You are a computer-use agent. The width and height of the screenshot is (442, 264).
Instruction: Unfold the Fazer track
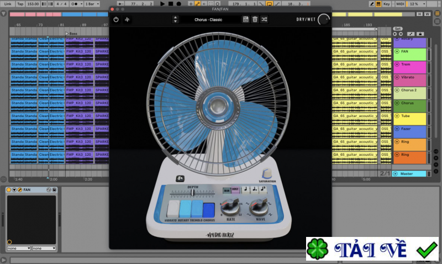[397, 129]
